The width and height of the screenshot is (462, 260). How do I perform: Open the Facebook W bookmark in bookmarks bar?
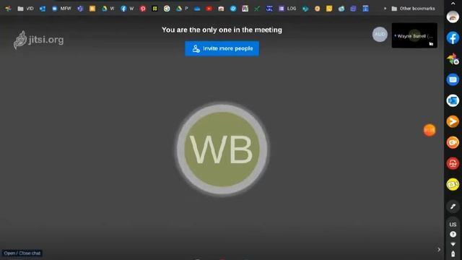(x=127, y=9)
